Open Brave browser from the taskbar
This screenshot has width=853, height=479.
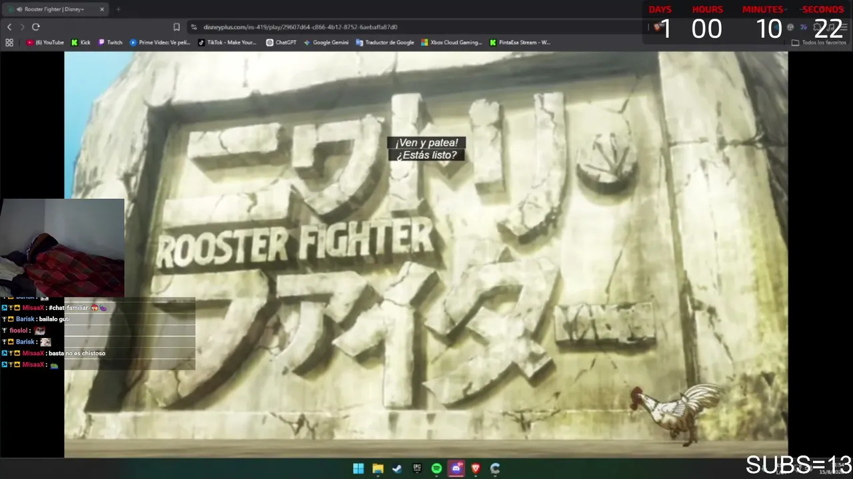click(x=476, y=468)
